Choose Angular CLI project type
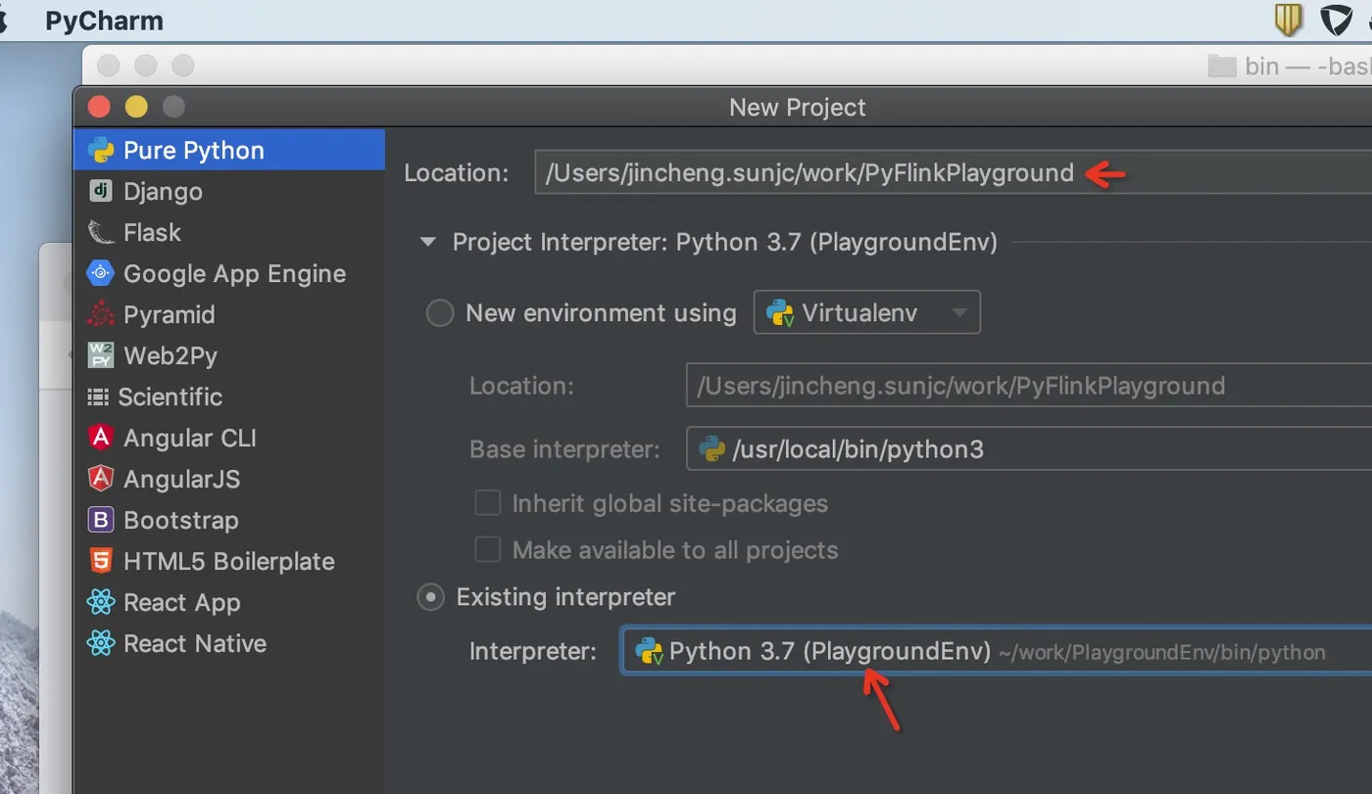 pos(229,438)
